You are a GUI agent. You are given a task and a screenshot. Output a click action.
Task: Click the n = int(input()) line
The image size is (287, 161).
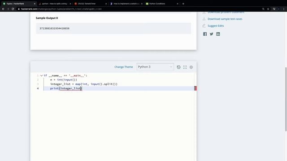coord(64,80)
